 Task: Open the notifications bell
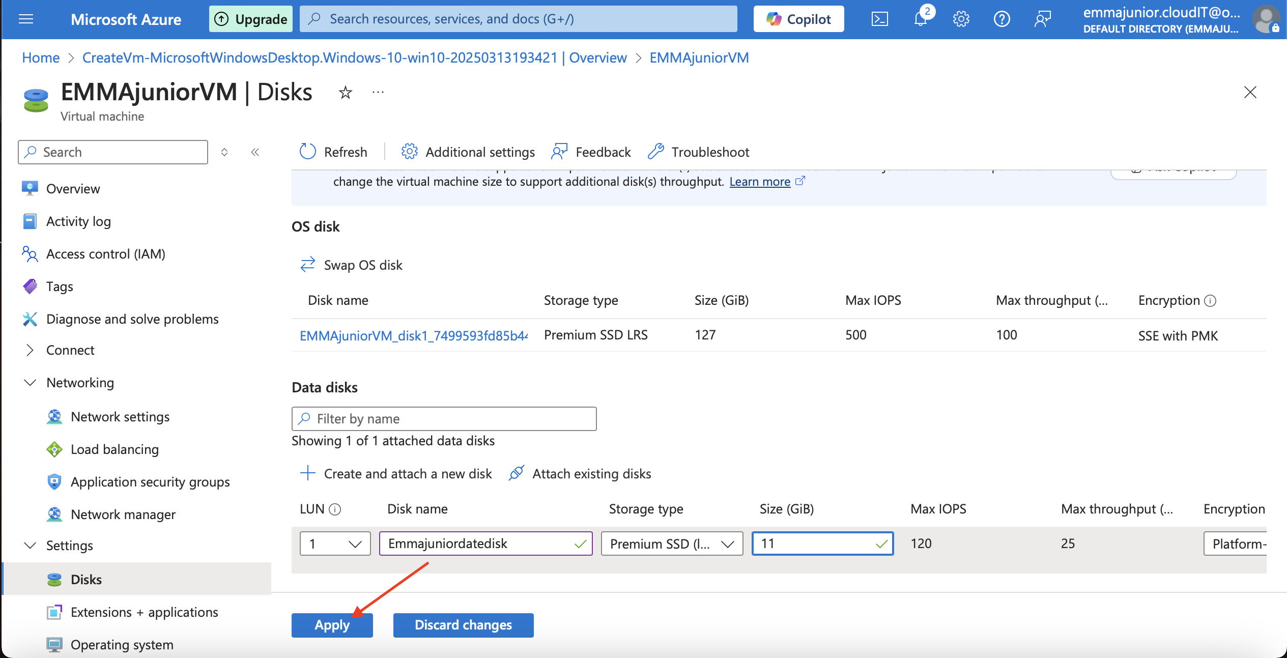click(921, 19)
